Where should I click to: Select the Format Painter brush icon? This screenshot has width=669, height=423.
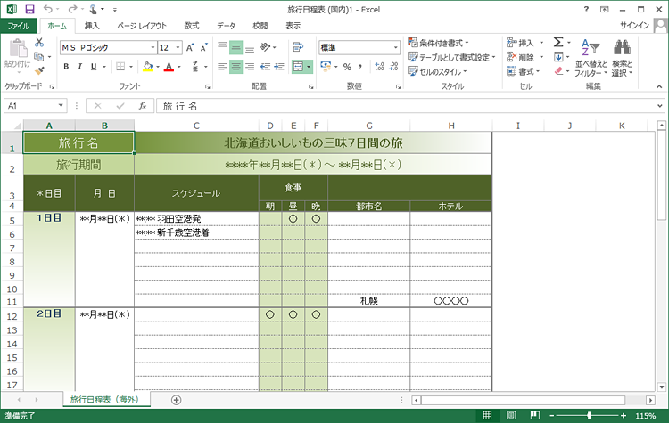[39, 70]
